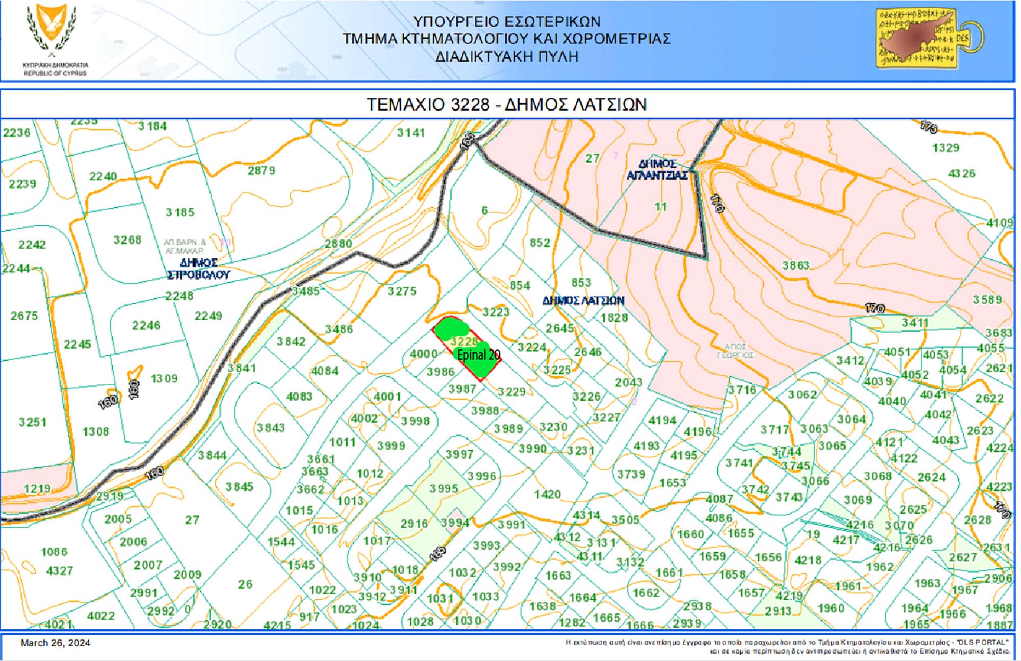Select parcel number 3995 in green area

click(443, 488)
